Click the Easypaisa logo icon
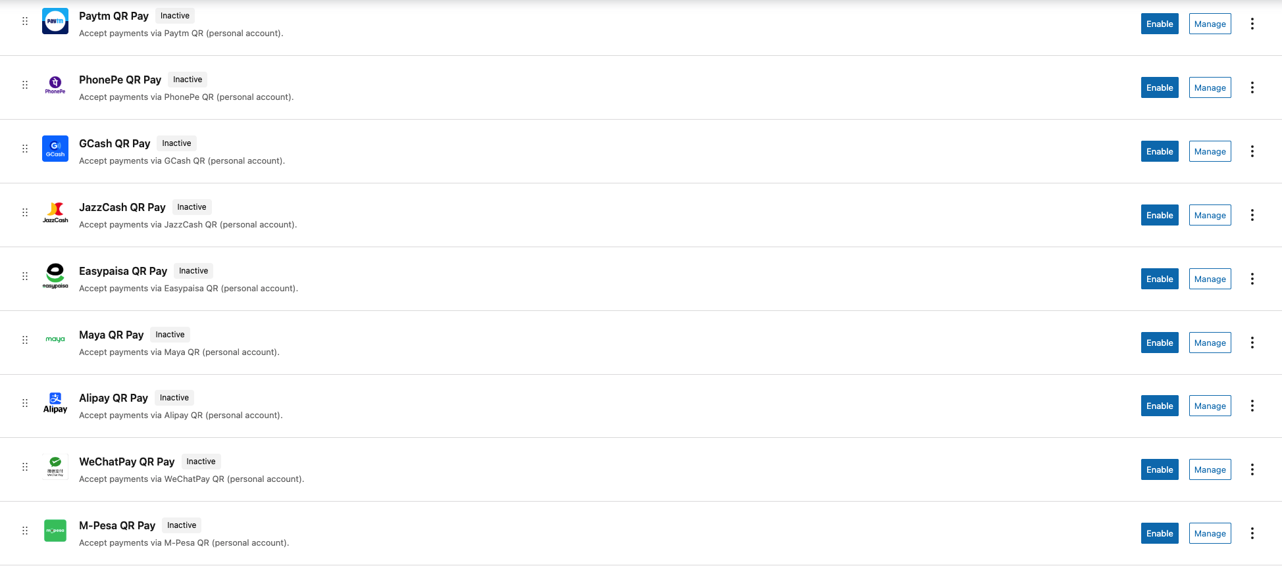This screenshot has width=1282, height=572. coord(55,276)
